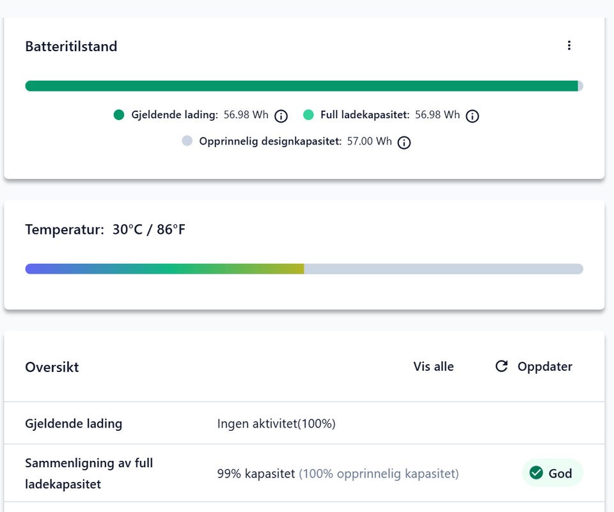The width and height of the screenshot is (614, 512).
Task: Click the God status badge
Action: (x=553, y=473)
